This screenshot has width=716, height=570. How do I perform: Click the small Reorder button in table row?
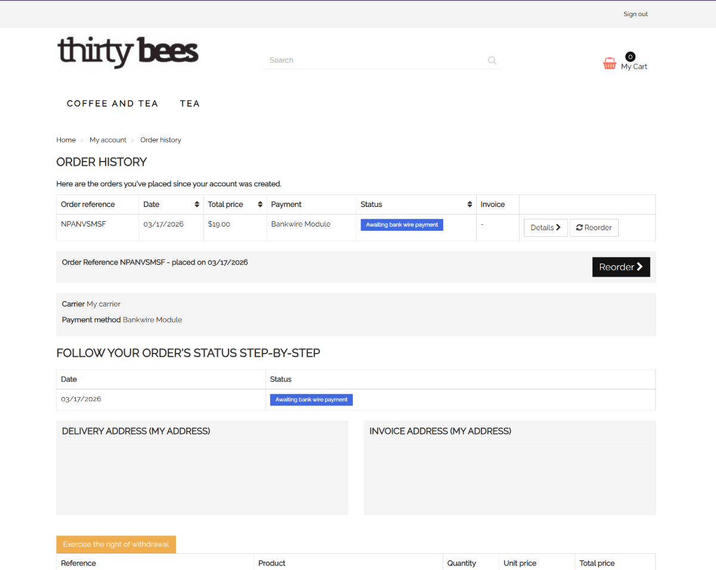(x=594, y=228)
